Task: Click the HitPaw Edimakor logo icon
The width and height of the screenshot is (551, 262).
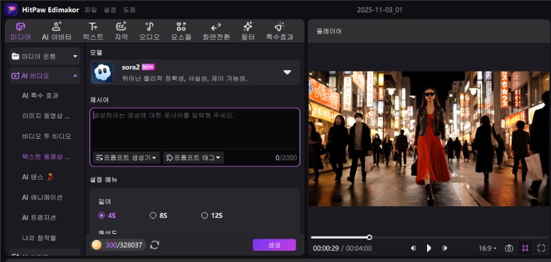Action: (11, 10)
